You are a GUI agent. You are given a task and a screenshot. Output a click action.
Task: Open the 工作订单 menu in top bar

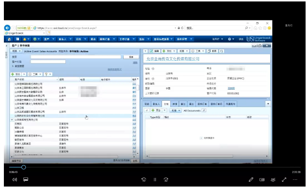click(124, 39)
